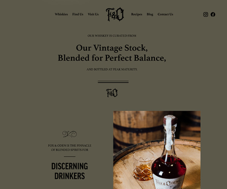
Task: Click the small F&O emblem below the divider
Action: (x=112, y=93)
